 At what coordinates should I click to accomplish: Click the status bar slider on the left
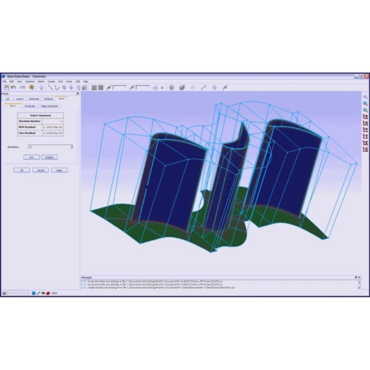[x=18, y=293]
